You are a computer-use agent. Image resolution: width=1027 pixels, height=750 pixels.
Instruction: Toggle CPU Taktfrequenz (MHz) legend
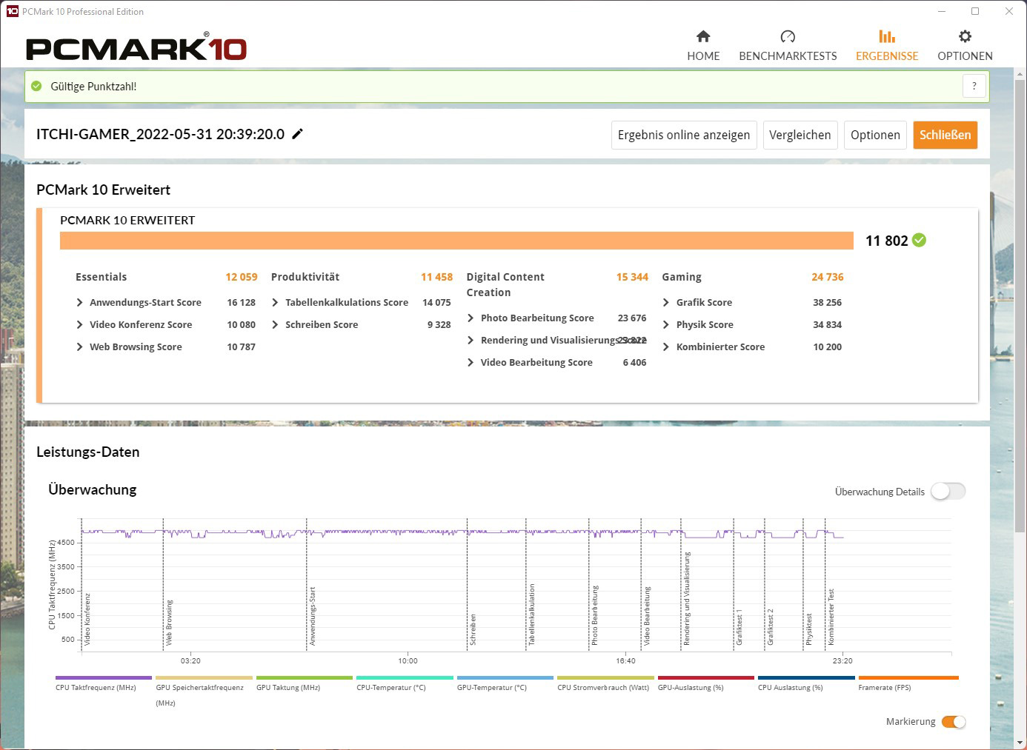[103, 683]
